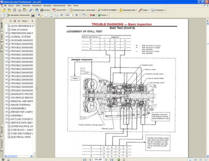
Task: Open the Narzędzia menu
Action: [47, 5]
